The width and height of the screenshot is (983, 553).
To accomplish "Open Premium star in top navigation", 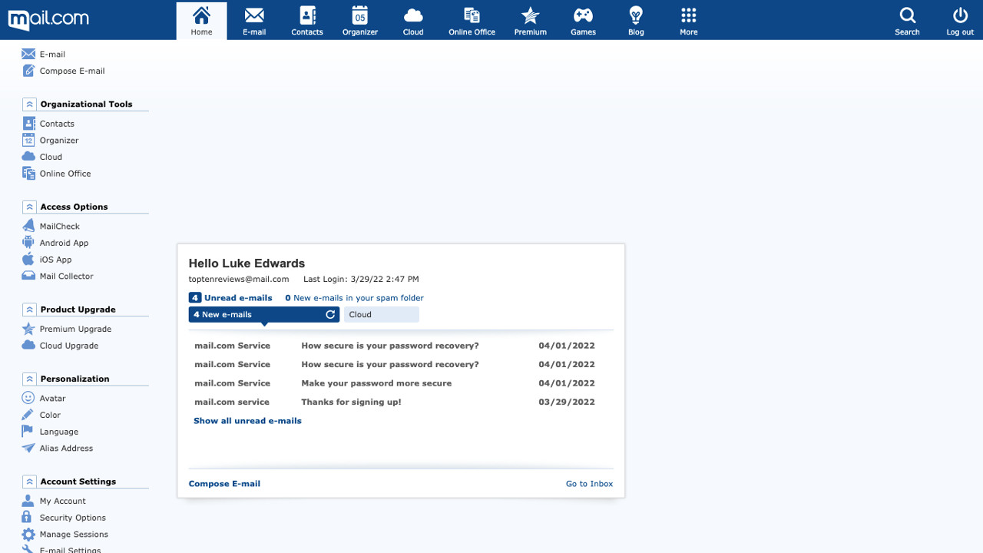I will [x=531, y=21].
